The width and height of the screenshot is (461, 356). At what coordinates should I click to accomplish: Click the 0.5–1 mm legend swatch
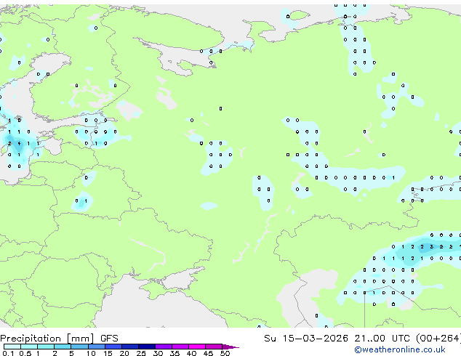[29, 347]
